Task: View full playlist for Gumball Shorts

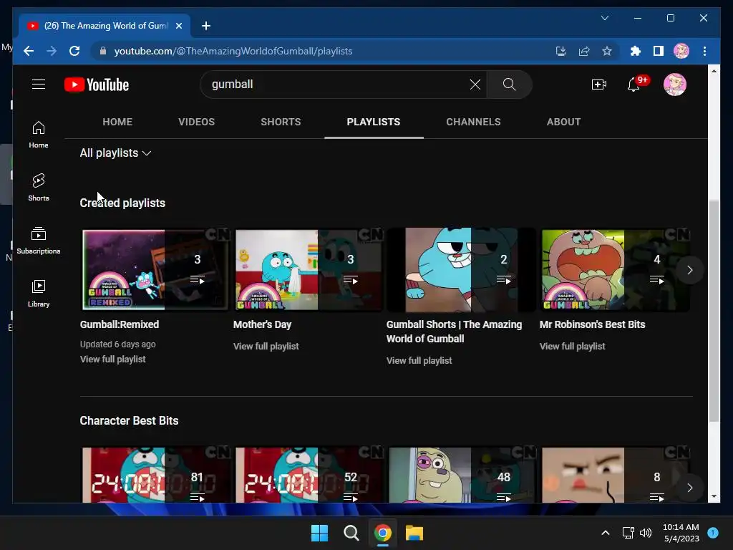Action: tap(419, 361)
